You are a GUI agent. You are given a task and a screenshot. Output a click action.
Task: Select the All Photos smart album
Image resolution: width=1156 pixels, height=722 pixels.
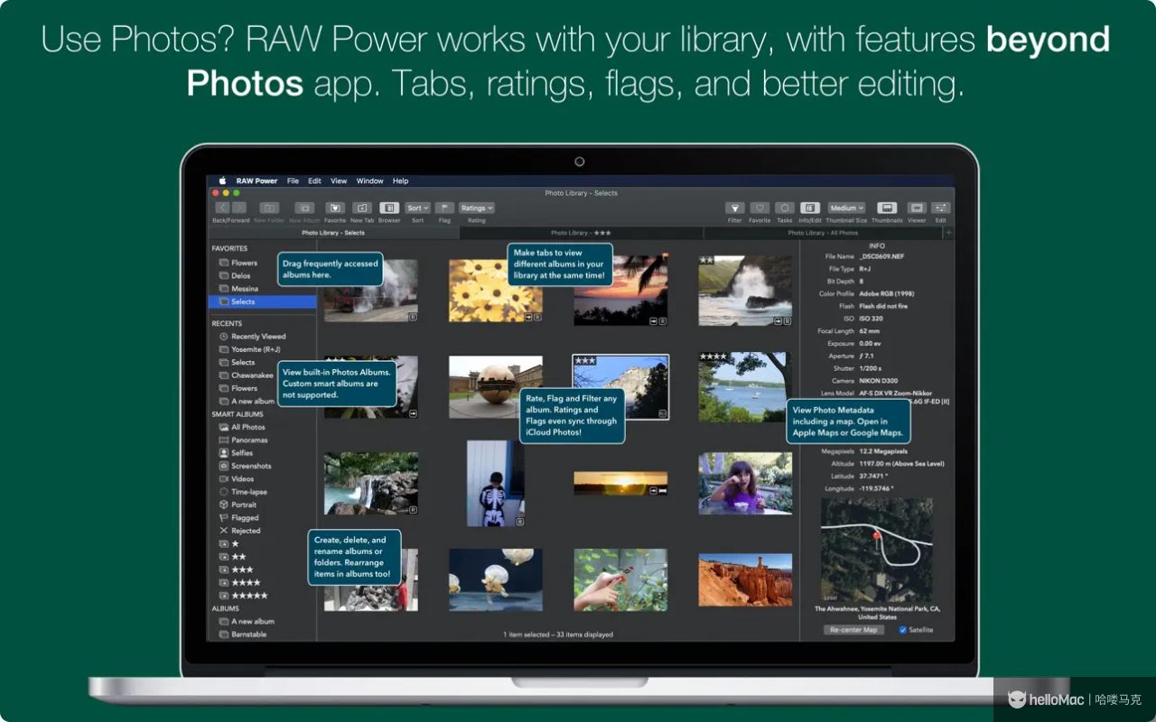pyautogui.click(x=242, y=427)
